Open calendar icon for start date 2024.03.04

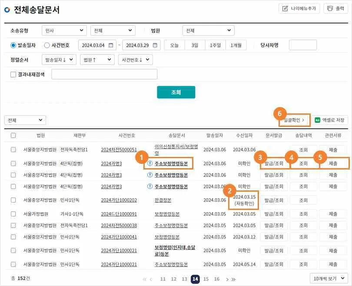click(x=111, y=45)
